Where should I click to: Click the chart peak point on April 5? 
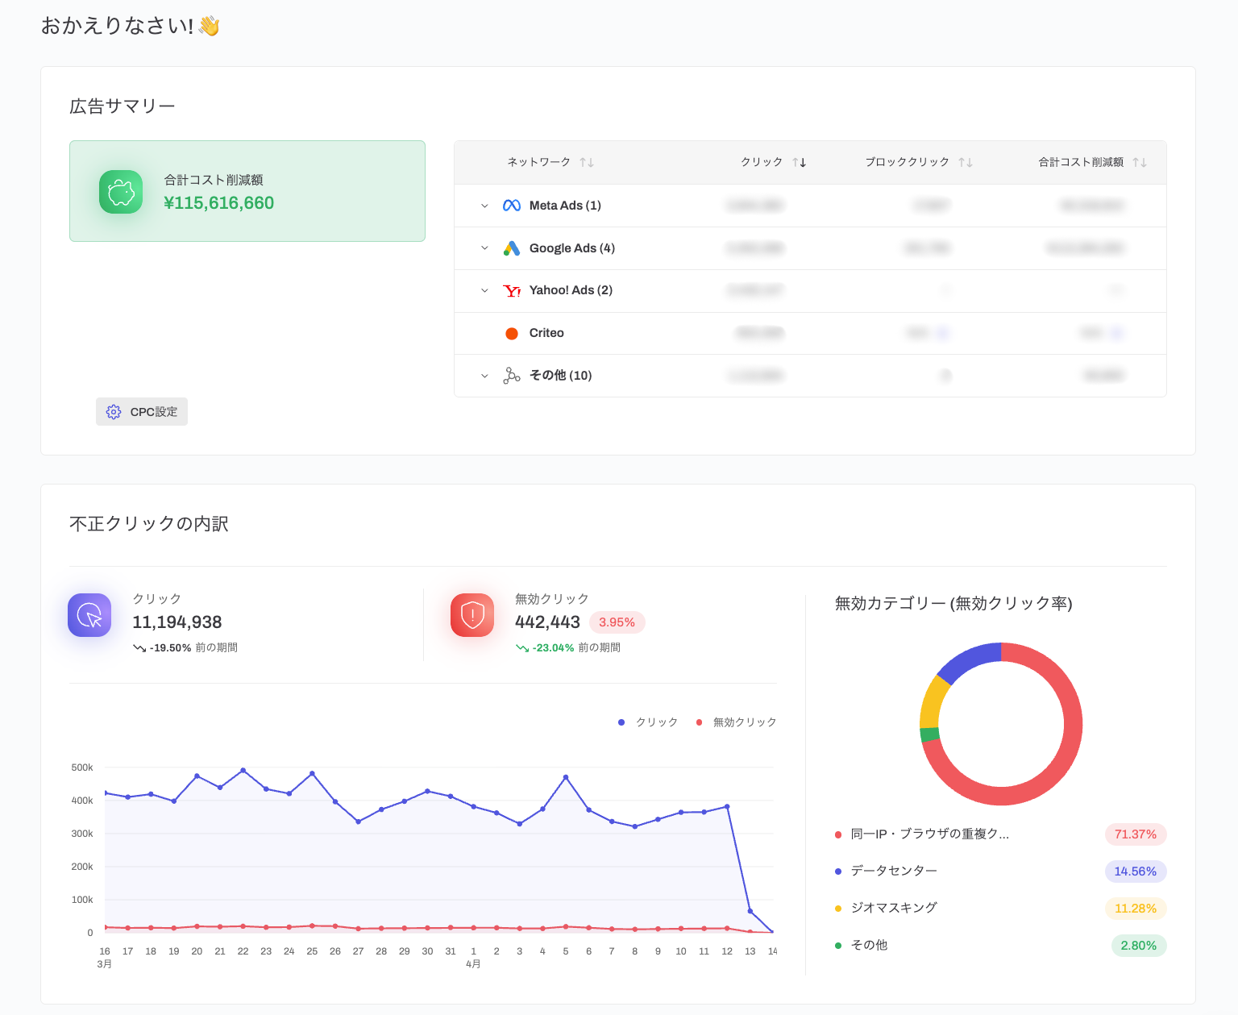tap(566, 777)
